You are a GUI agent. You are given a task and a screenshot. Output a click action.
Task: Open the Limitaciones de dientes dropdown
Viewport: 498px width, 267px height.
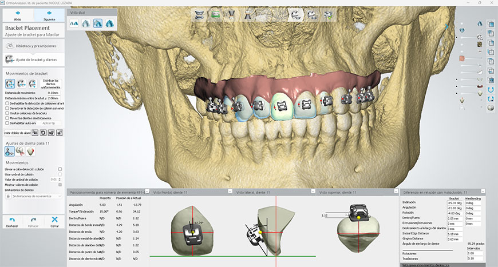click(34, 196)
